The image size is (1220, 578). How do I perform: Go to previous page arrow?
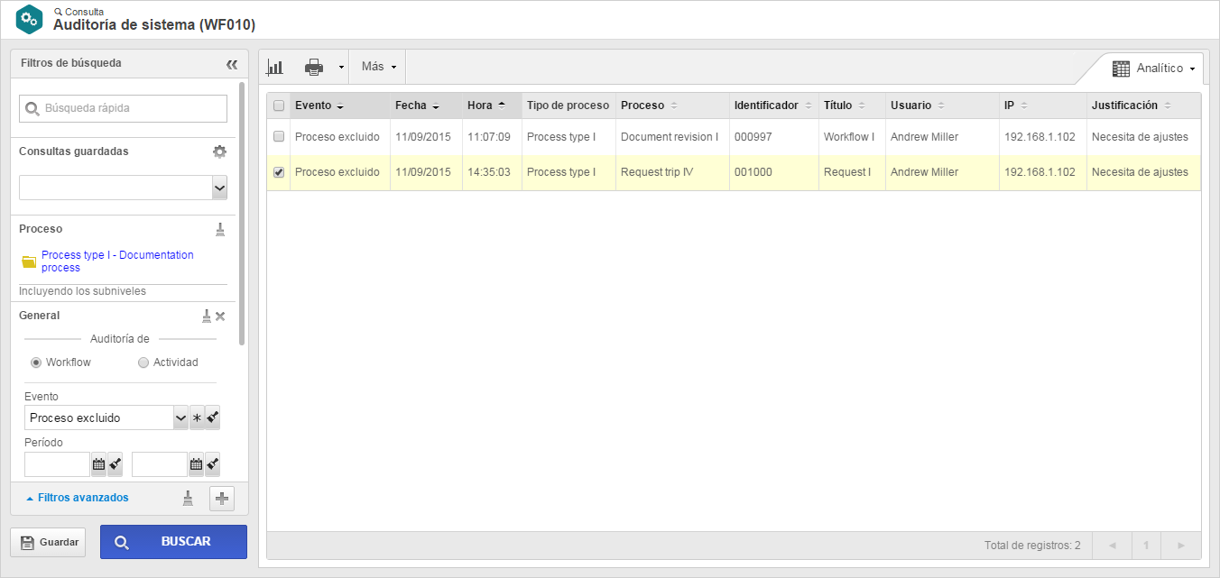coord(1113,546)
